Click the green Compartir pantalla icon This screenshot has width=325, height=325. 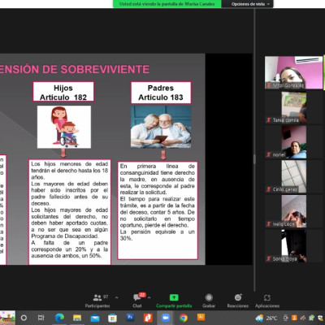coord(174,297)
